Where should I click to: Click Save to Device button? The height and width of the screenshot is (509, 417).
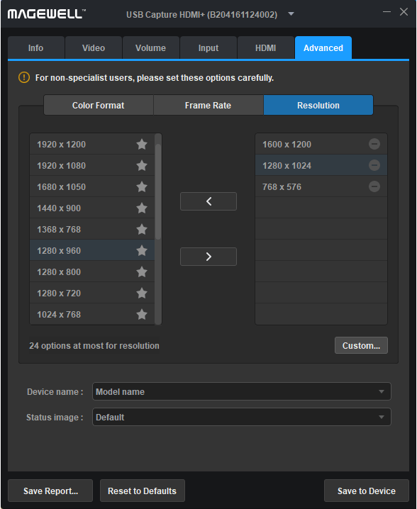point(367,491)
